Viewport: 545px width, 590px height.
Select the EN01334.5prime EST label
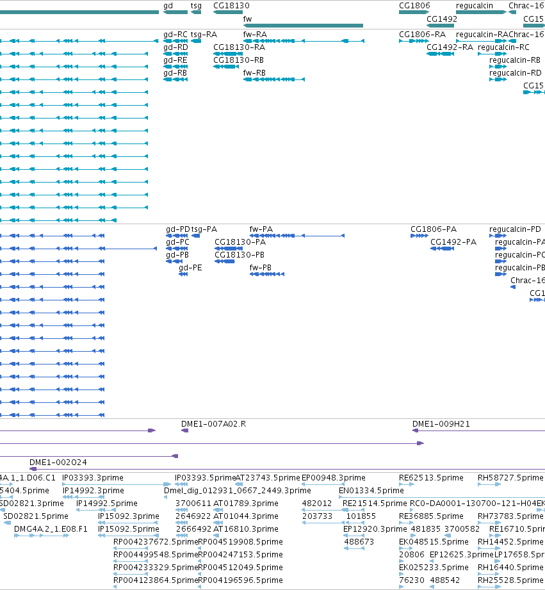(371, 491)
